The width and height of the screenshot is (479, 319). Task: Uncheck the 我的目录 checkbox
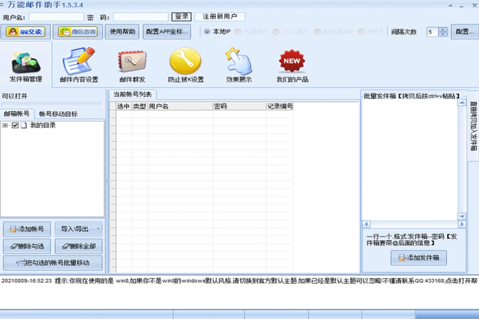(x=16, y=125)
